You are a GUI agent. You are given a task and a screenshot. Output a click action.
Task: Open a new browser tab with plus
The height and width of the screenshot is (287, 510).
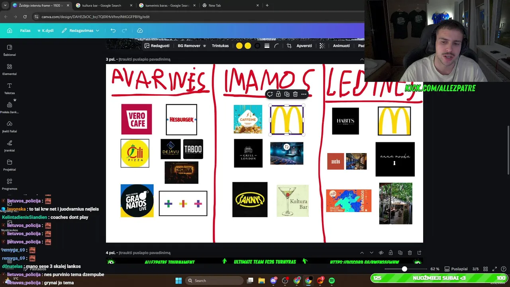pos(267,6)
